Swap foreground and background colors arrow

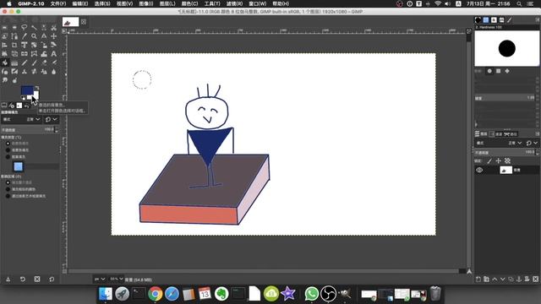coord(37,88)
